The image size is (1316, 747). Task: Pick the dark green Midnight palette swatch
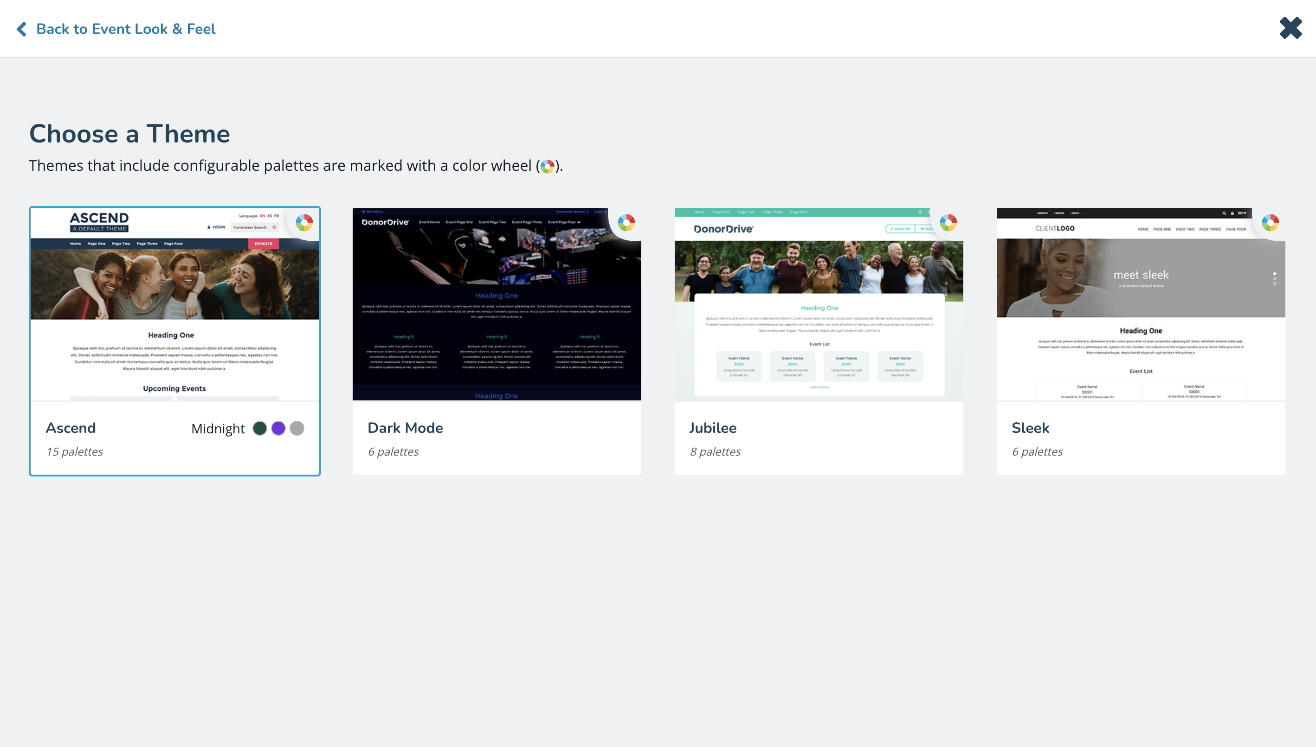[260, 428]
